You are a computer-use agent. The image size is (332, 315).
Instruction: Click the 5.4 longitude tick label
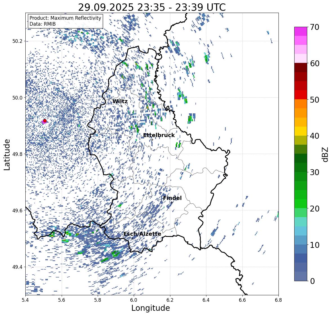click(25, 300)
